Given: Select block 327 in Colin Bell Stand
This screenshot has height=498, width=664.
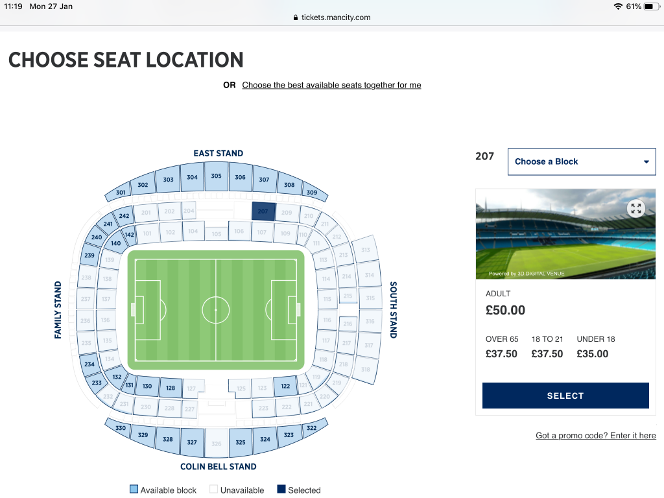Looking at the screenshot, I should [x=192, y=442].
